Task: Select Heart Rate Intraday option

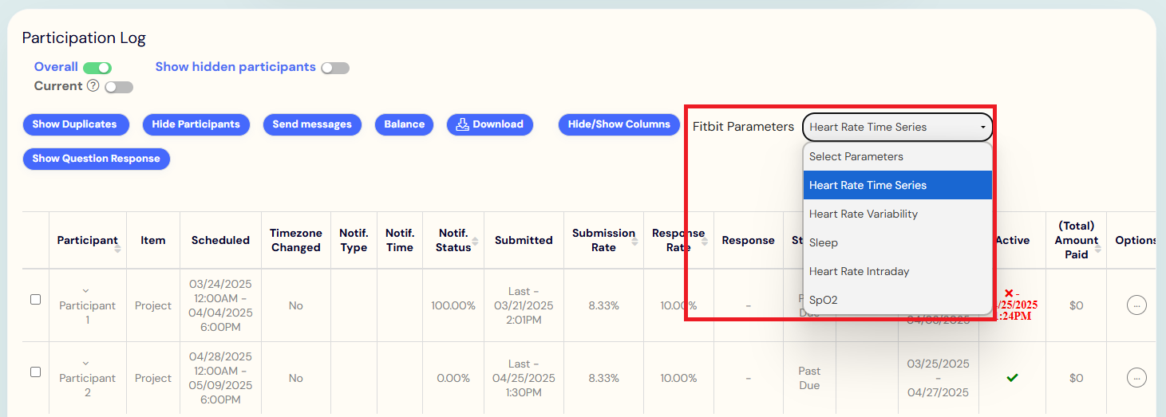Action: 897,271
